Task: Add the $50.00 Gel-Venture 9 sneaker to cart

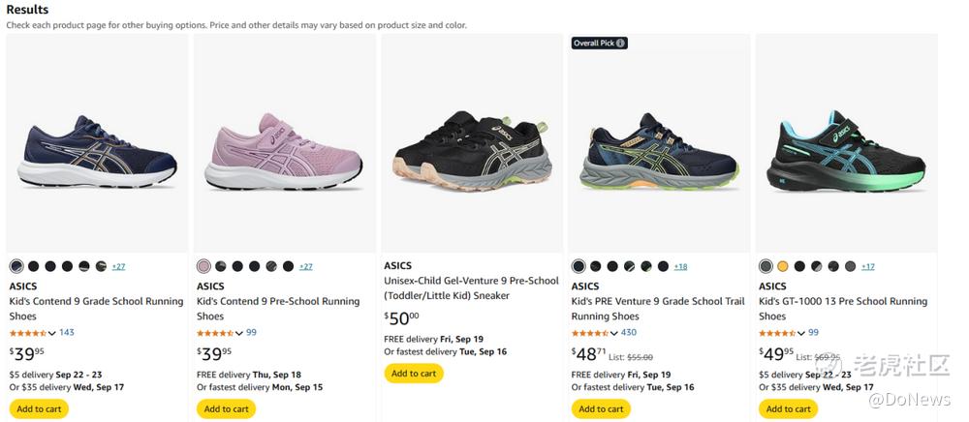Action: tap(414, 374)
